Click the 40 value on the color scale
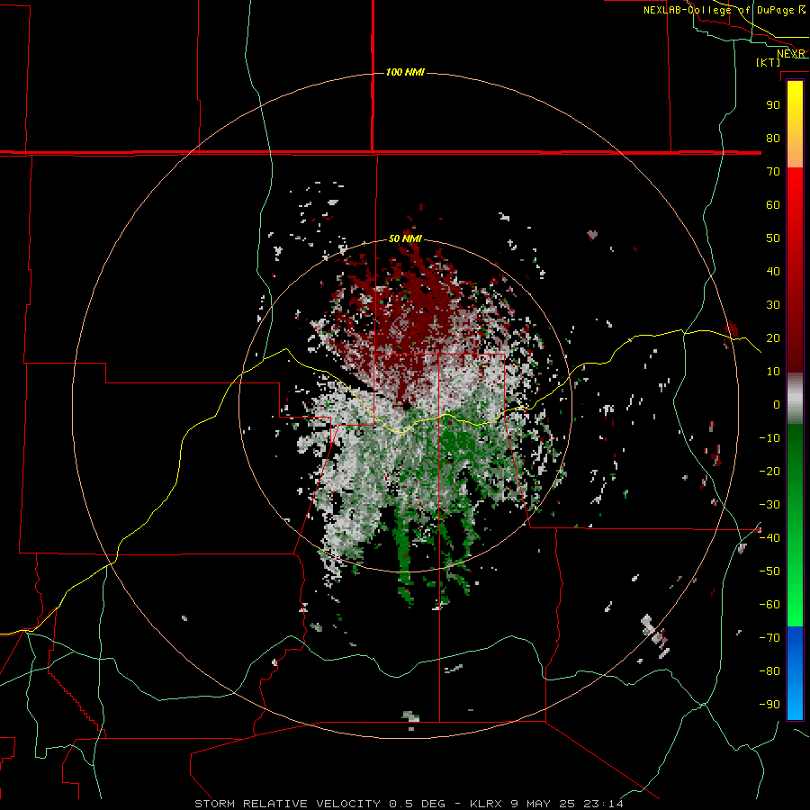810x810 pixels. [773, 272]
